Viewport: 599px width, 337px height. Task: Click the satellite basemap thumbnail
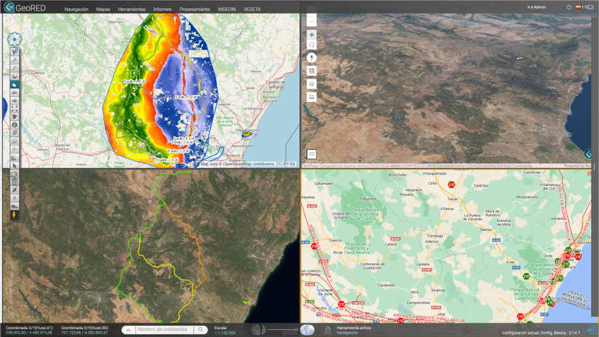tap(258, 330)
